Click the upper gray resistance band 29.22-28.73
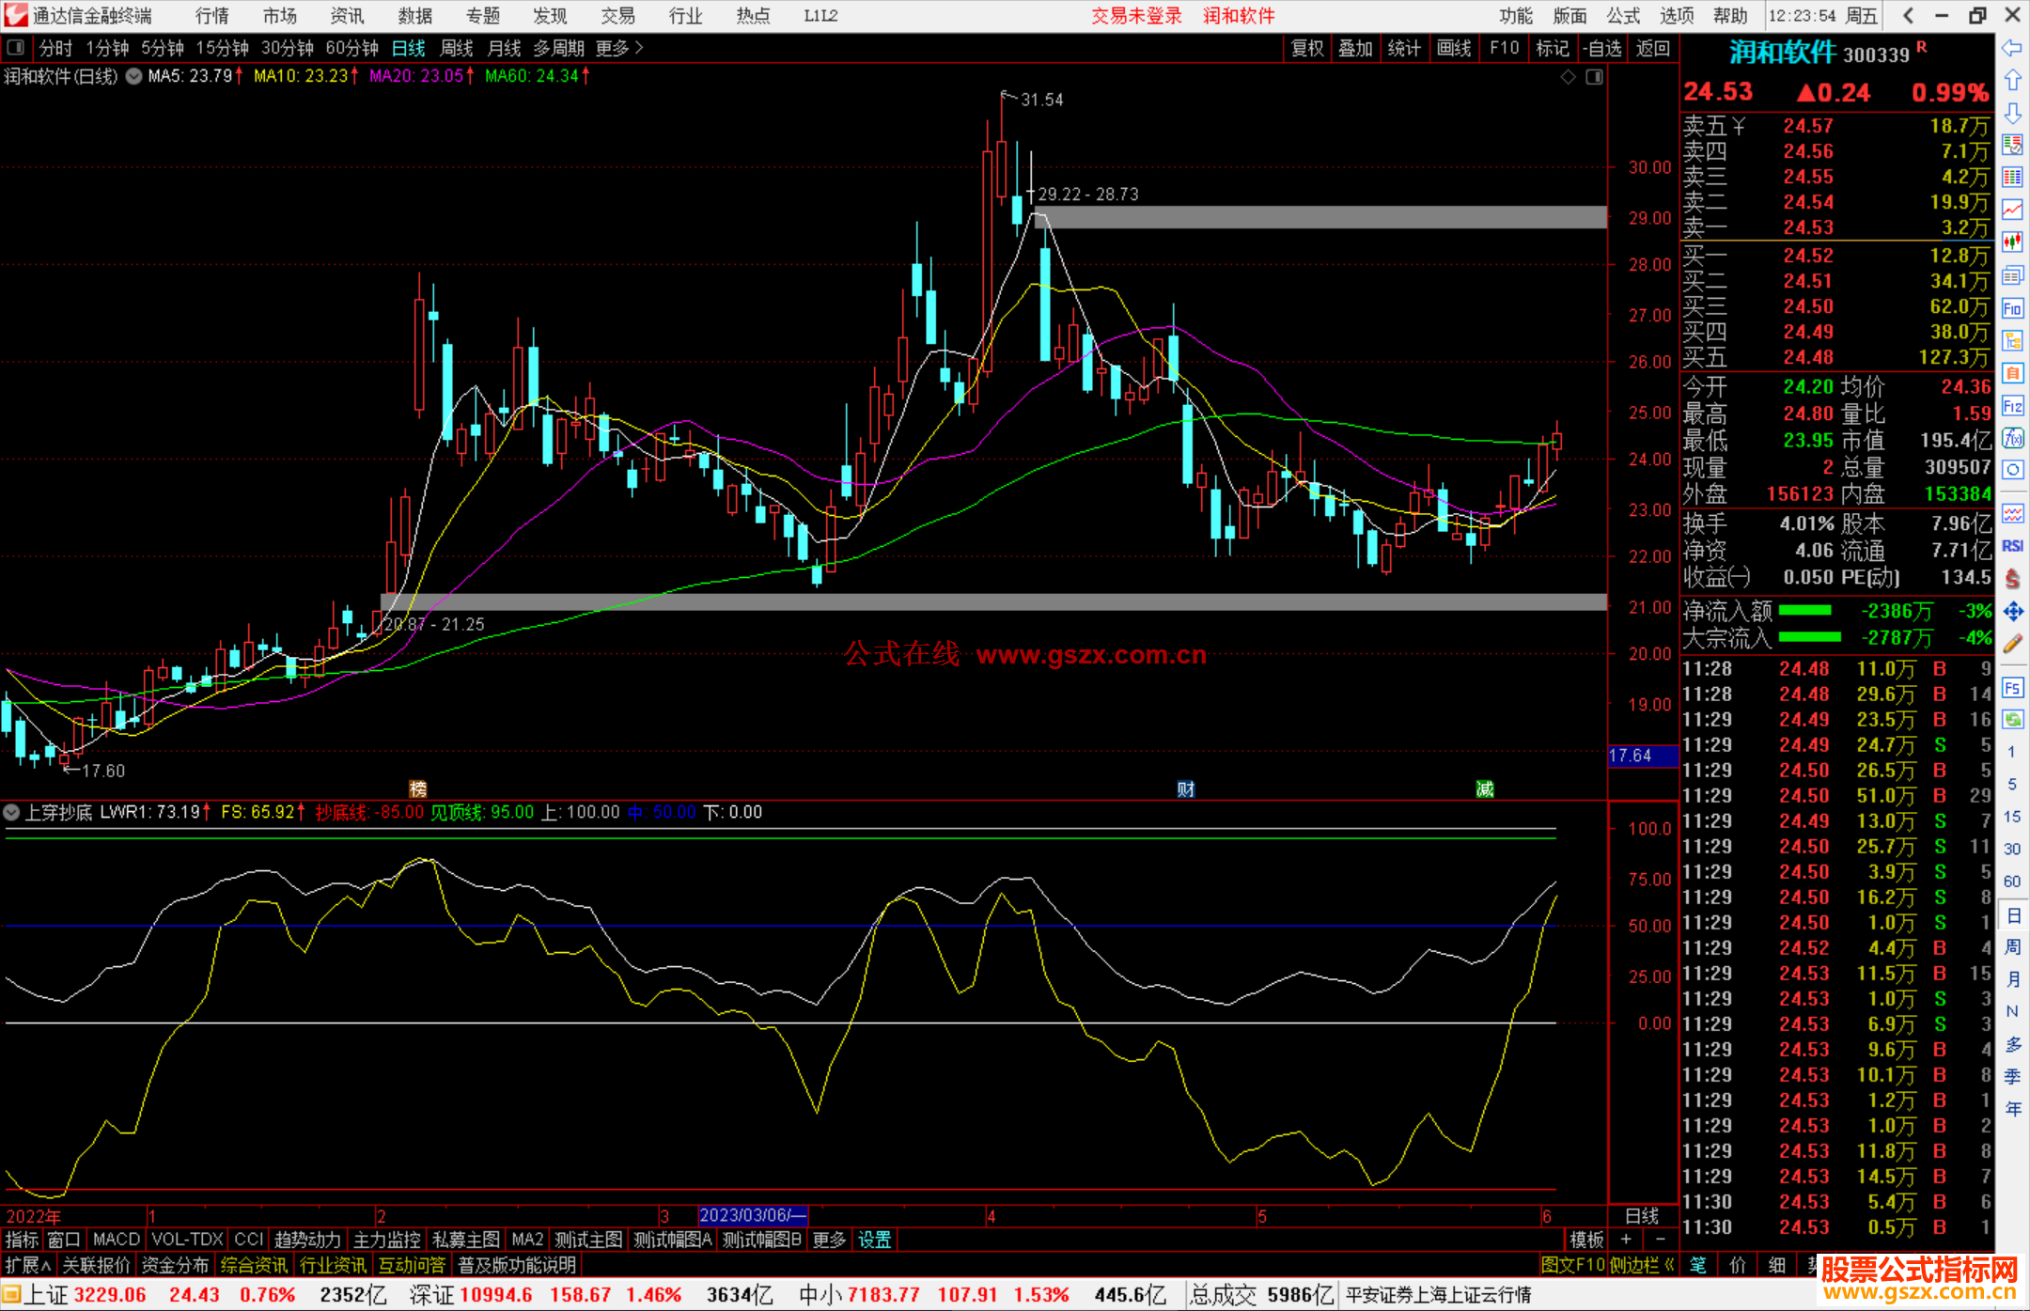The height and width of the screenshot is (1311, 2030). click(x=1316, y=217)
